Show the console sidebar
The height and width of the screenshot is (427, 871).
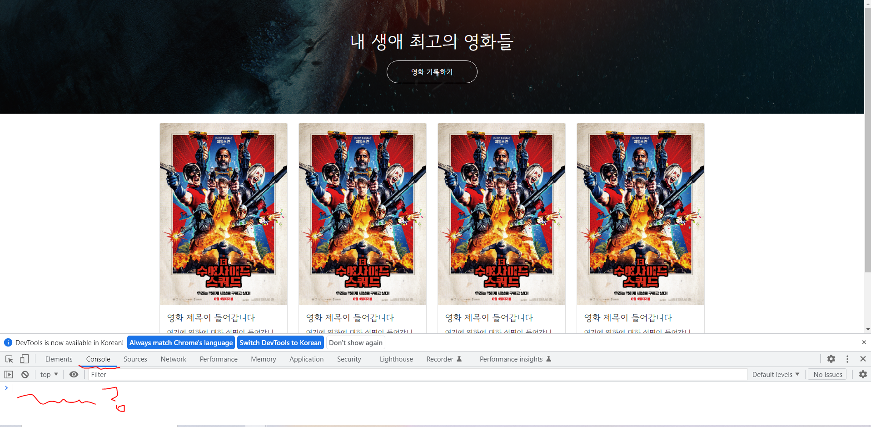pyautogui.click(x=9, y=375)
